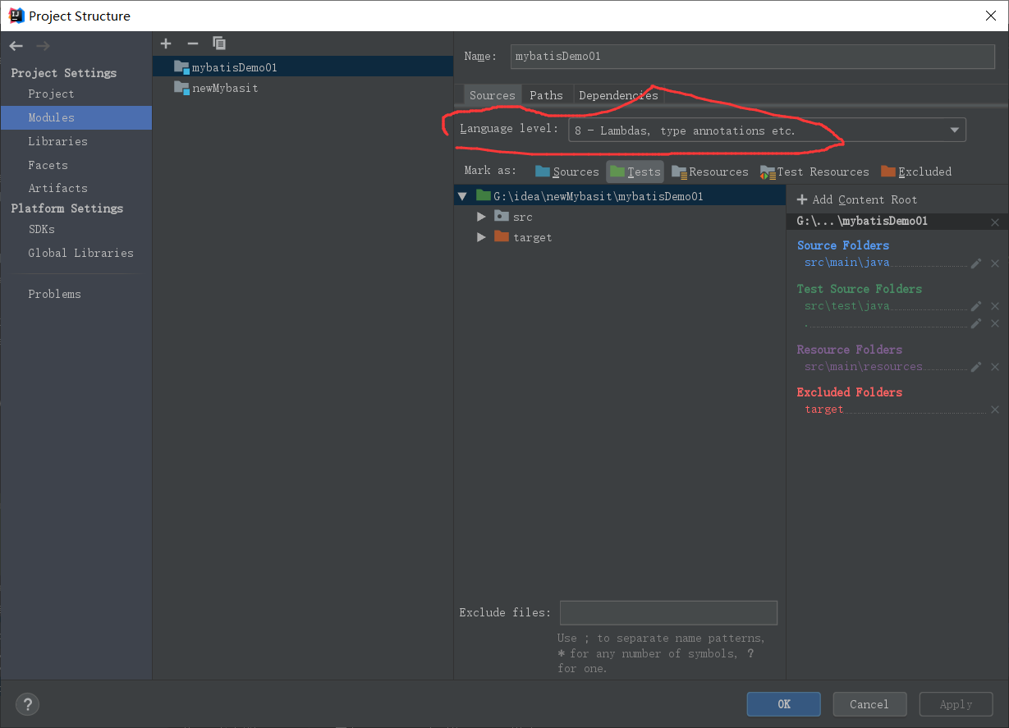The image size is (1009, 728).
Task: Open help with the question mark button
Action: [28, 704]
